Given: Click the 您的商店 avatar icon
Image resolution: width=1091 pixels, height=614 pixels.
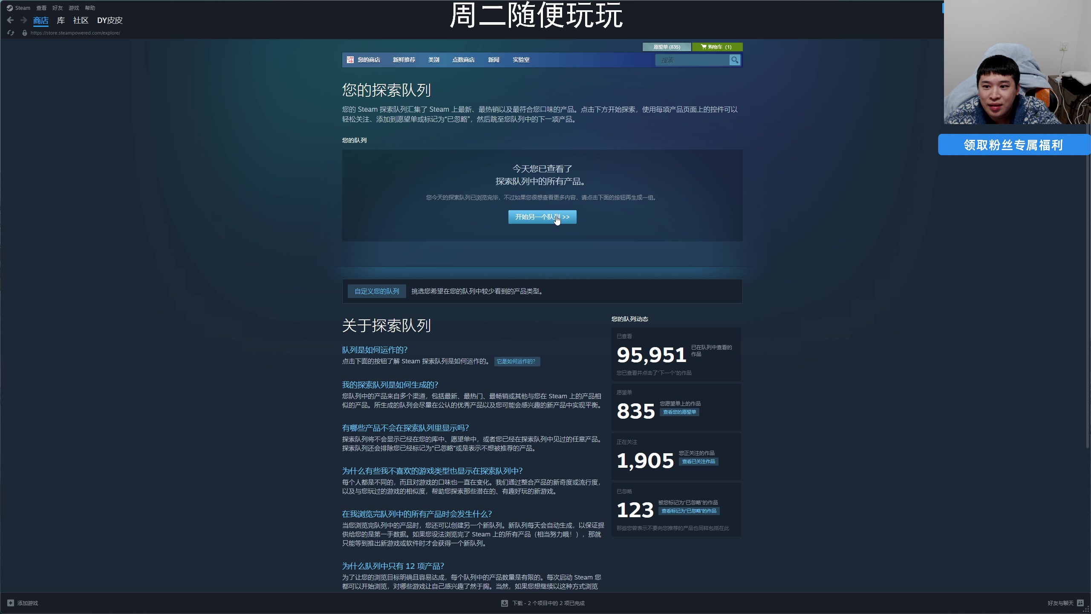Looking at the screenshot, I should click(350, 60).
